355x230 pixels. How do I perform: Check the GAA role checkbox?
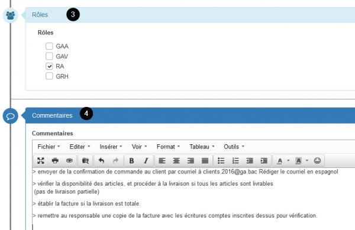pyautogui.click(x=49, y=46)
